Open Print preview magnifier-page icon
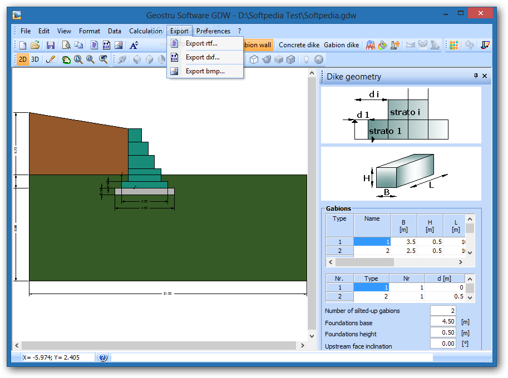The width and height of the screenshot is (508, 378). coord(66,45)
